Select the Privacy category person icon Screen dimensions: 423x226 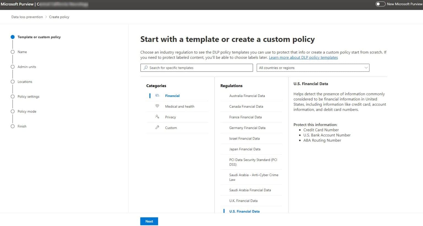[157, 117]
